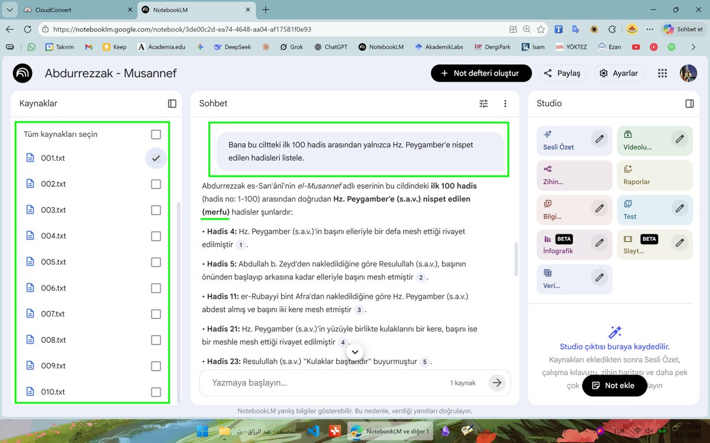The width and height of the screenshot is (710, 443).
Task: Edit Slayt settings with pencil icon
Action: point(680,243)
